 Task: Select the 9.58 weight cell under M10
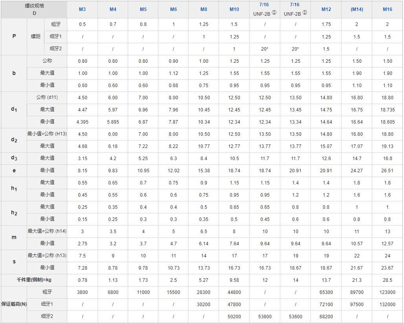coord(234,280)
